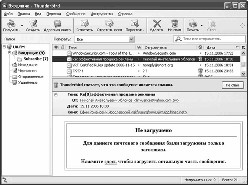248x185 pixels.
Task: Click the junk status column header icon
Action: pos(200,47)
